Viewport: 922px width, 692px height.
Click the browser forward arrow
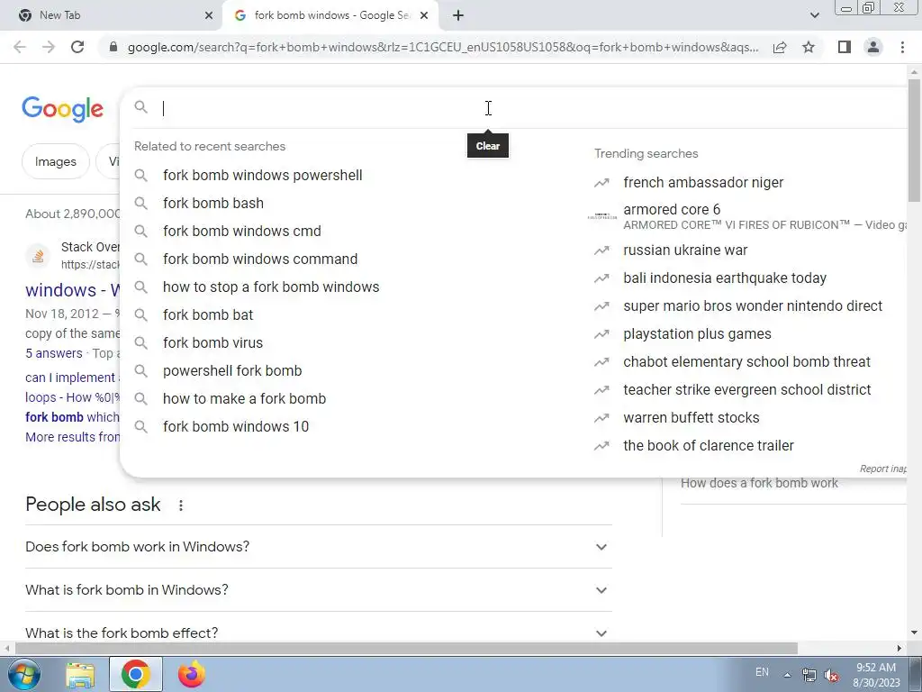(x=49, y=47)
